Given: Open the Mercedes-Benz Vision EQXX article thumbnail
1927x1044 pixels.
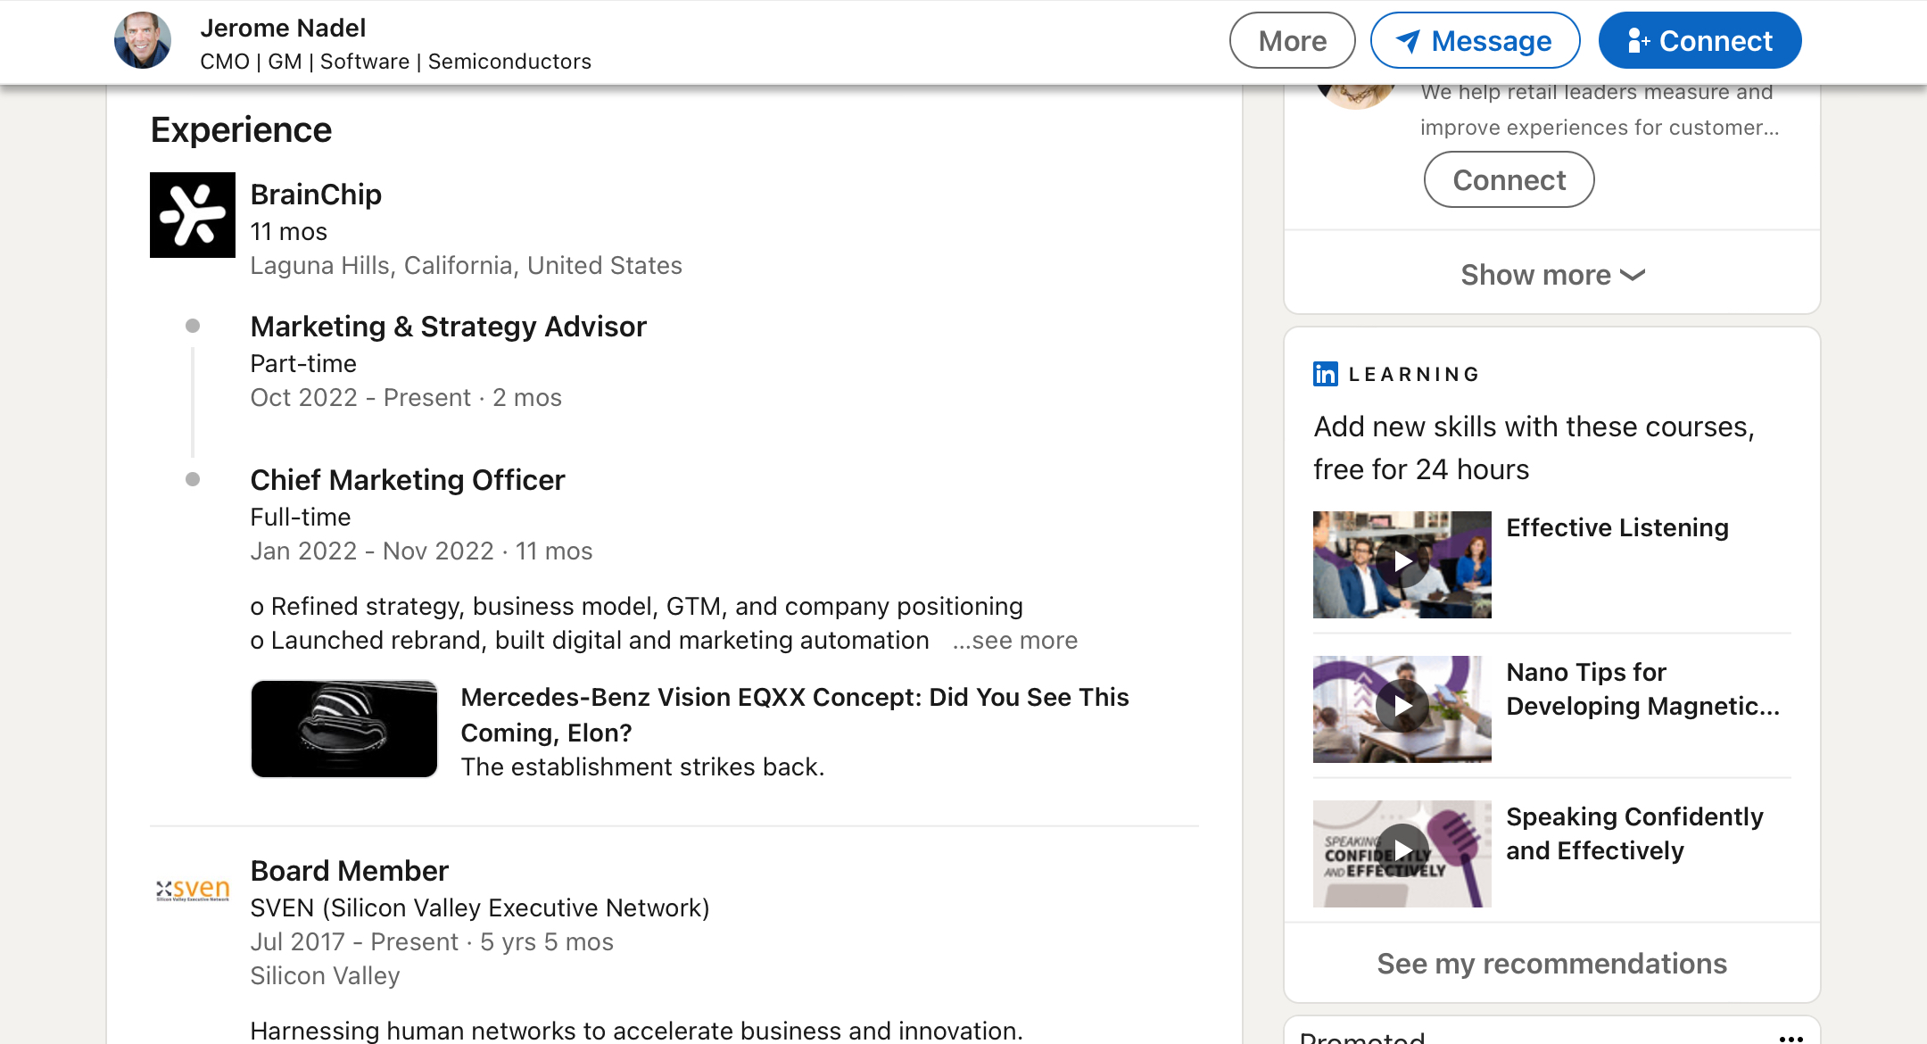Looking at the screenshot, I should (x=344, y=729).
